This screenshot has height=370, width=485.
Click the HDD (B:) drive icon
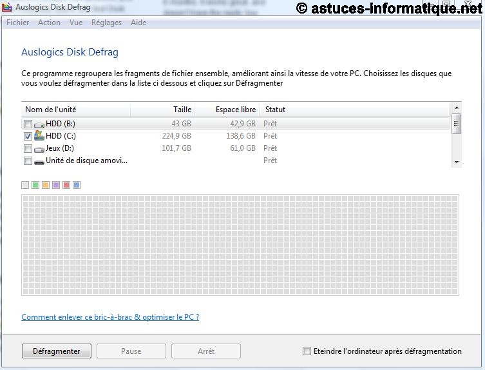tap(39, 125)
